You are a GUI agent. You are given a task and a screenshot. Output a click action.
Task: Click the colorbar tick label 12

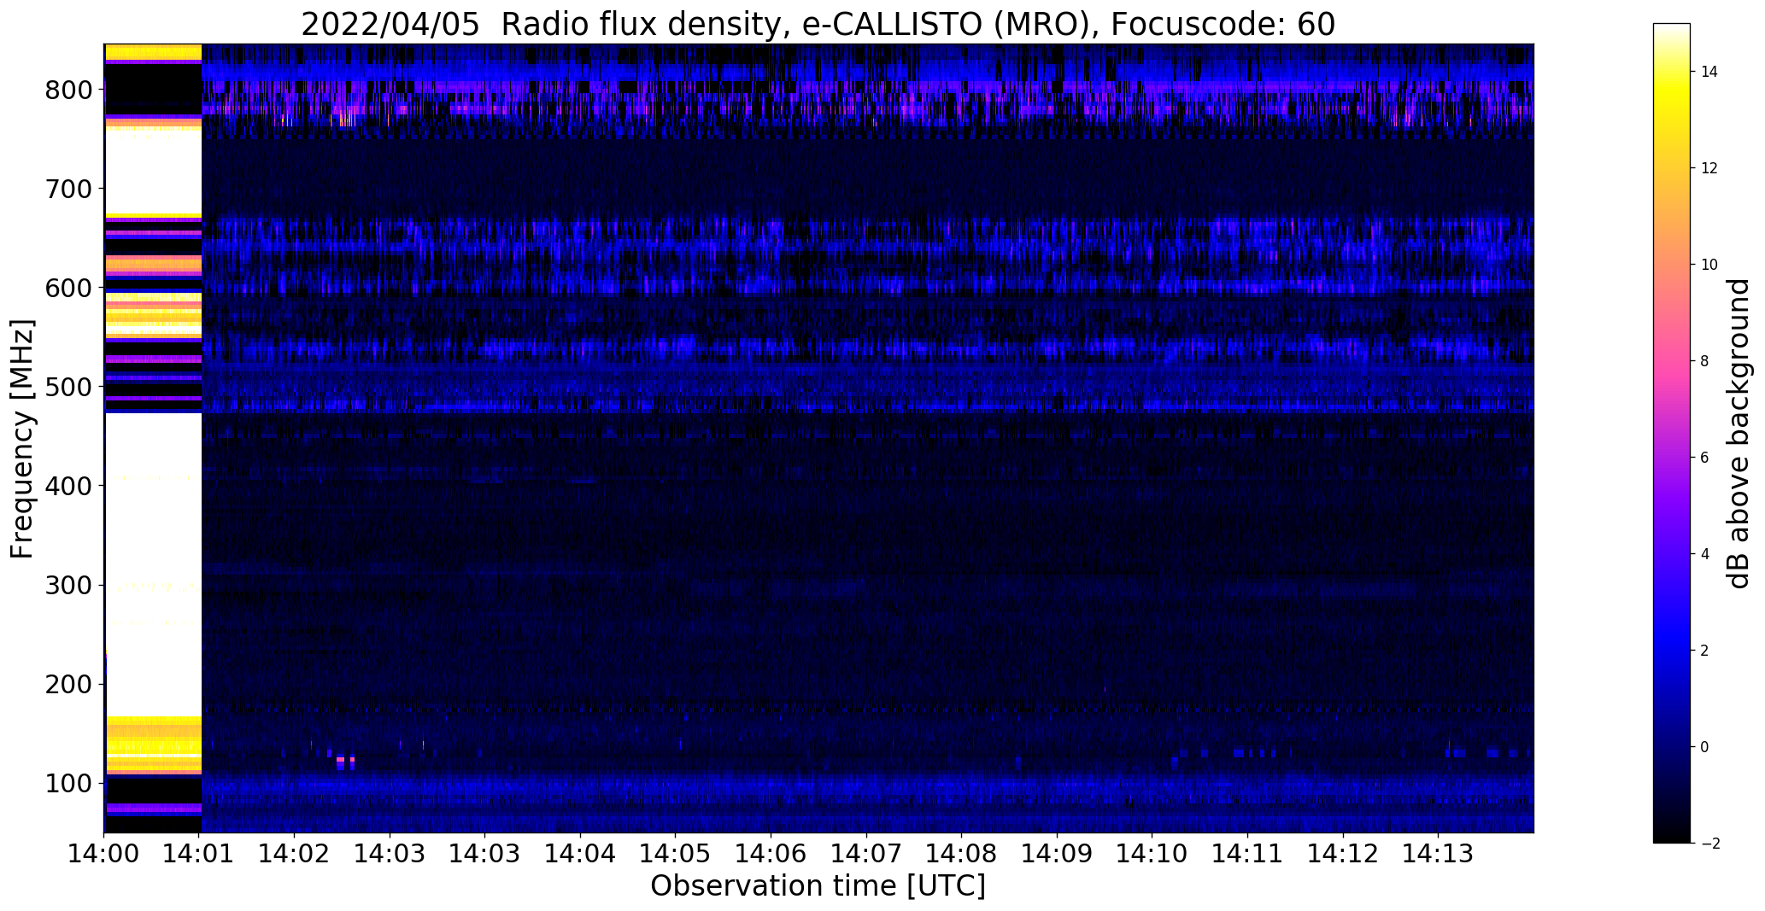click(x=1709, y=168)
